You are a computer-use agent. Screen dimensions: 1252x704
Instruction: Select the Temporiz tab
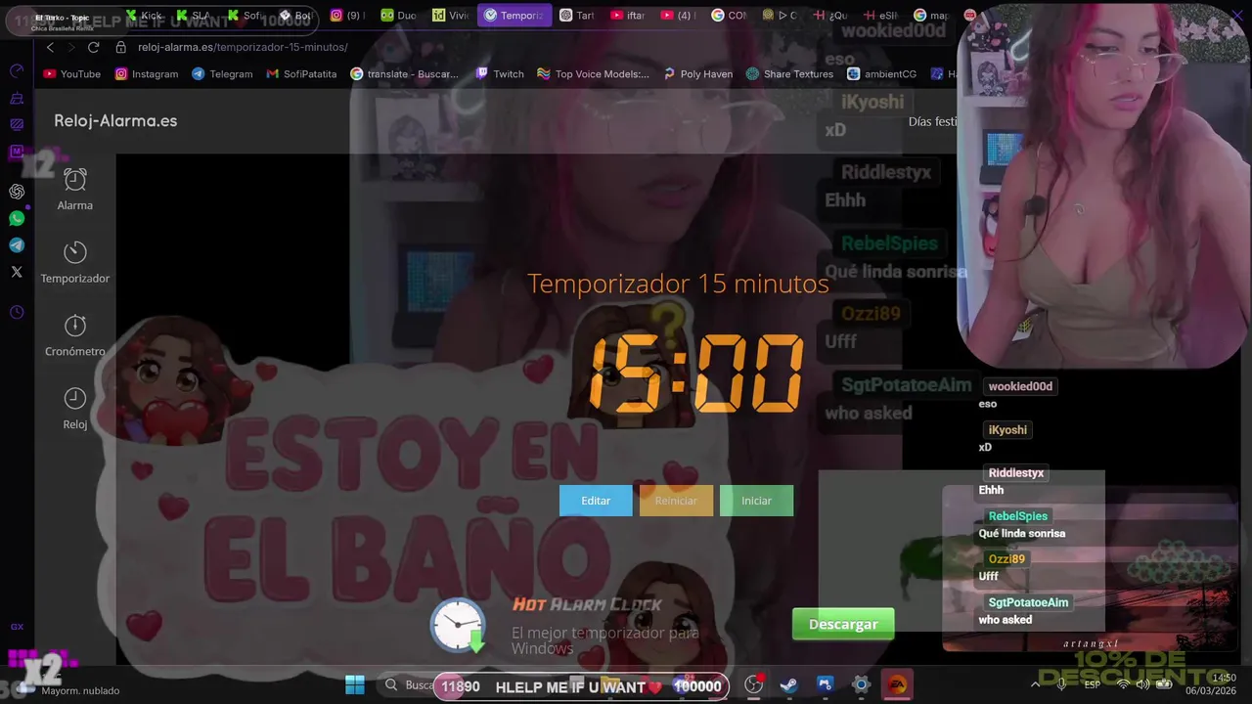[514, 16]
